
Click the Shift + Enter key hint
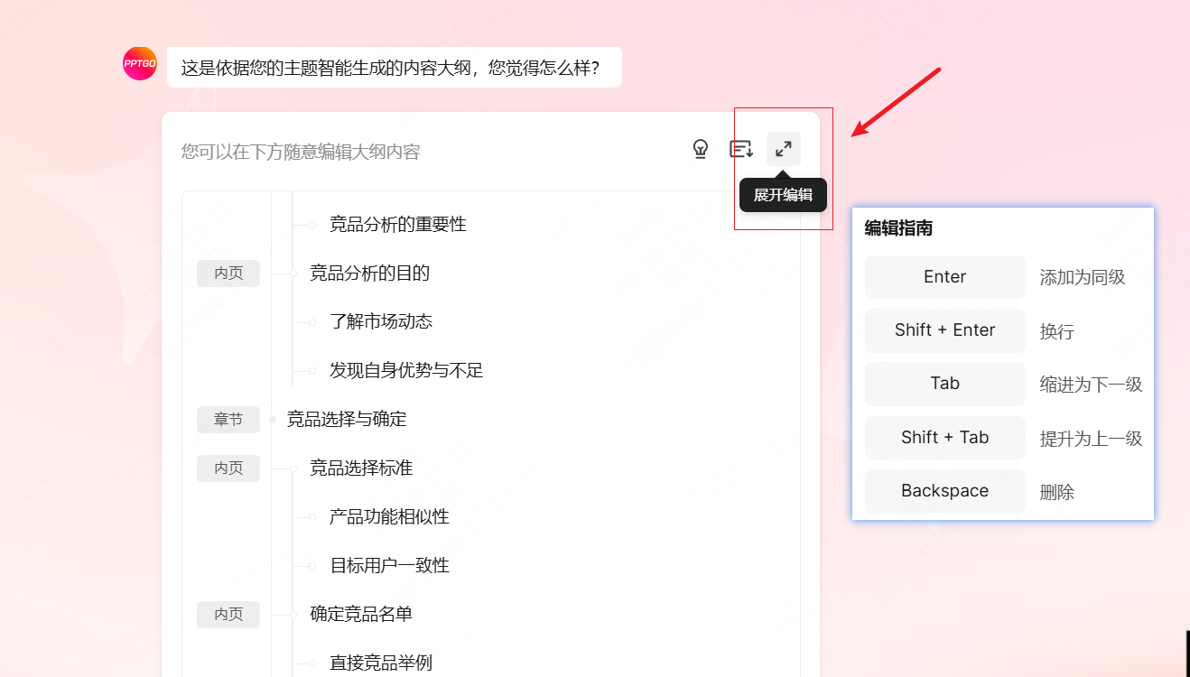pos(945,330)
